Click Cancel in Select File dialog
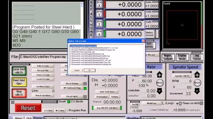 click(77, 70)
